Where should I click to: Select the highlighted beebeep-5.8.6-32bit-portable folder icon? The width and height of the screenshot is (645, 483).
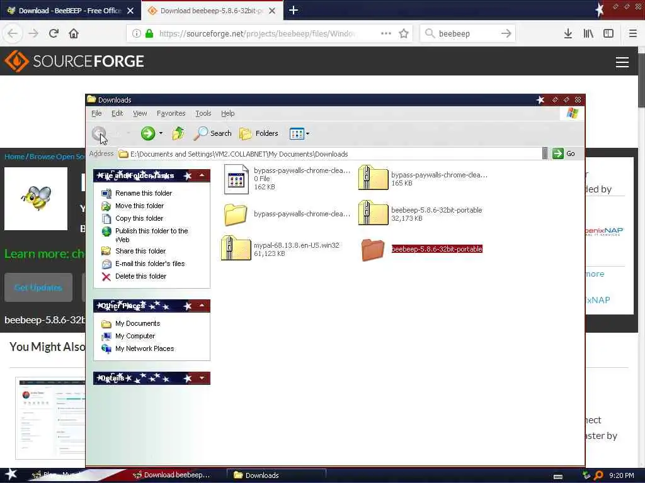373,249
